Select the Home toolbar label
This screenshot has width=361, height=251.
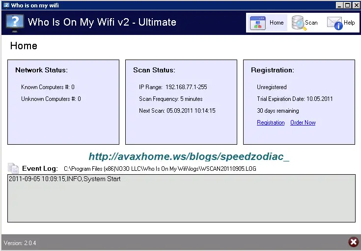(x=277, y=23)
